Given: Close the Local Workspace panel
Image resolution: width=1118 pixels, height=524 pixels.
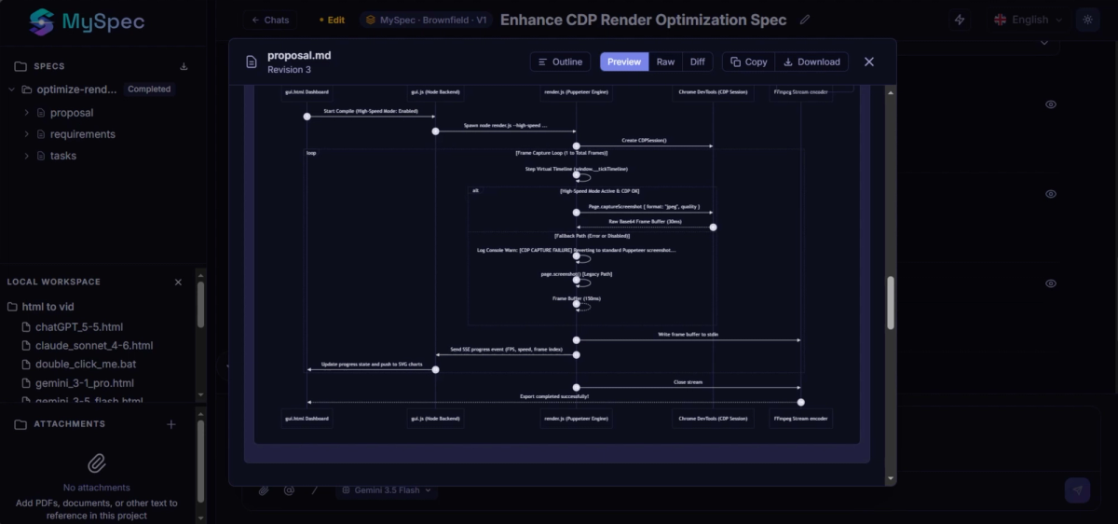Looking at the screenshot, I should tap(178, 282).
